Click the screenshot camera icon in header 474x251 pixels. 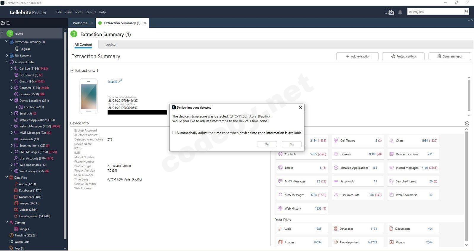[389, 12]
